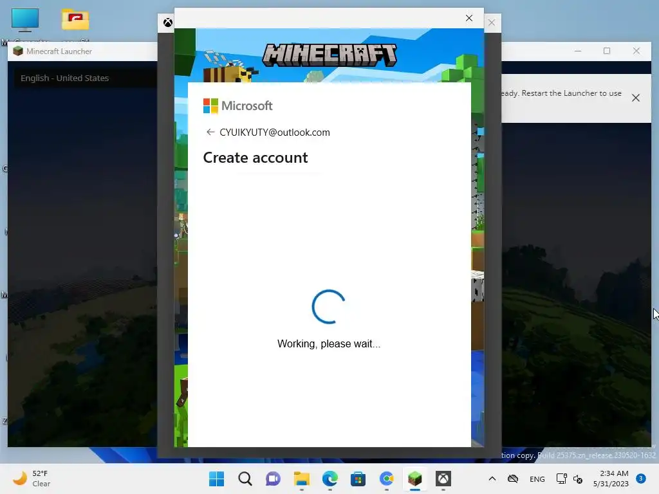659x494 pixels.
Task: Click the Xbox logo in the dialog title bar
Action: (168, 23)
